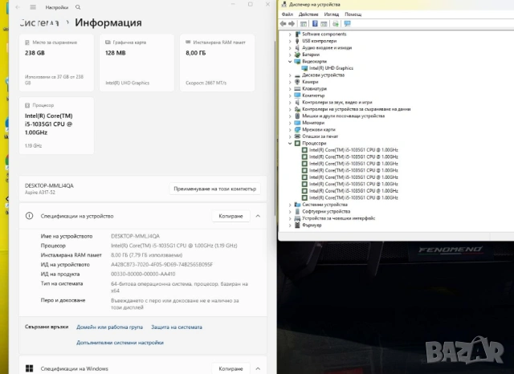514x374 pixels.
Task: Go back with the Settings back arrow
Action: tap(18, 7)
